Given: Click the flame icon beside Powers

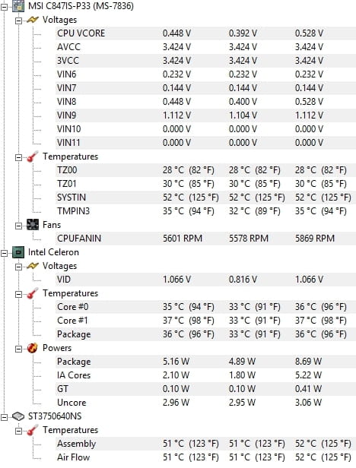Looking at the screenshot, I should (32, 348).
